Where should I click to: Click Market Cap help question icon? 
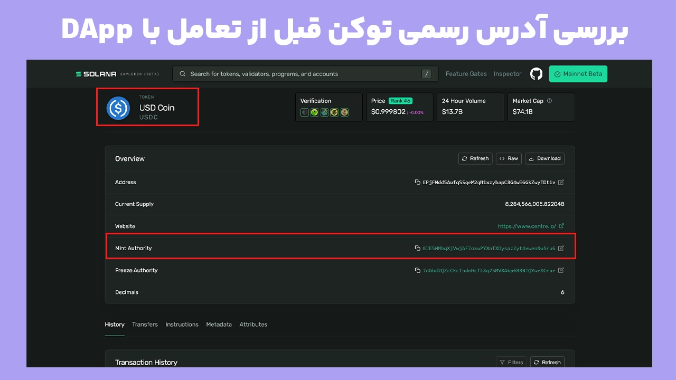pos(549,101)
